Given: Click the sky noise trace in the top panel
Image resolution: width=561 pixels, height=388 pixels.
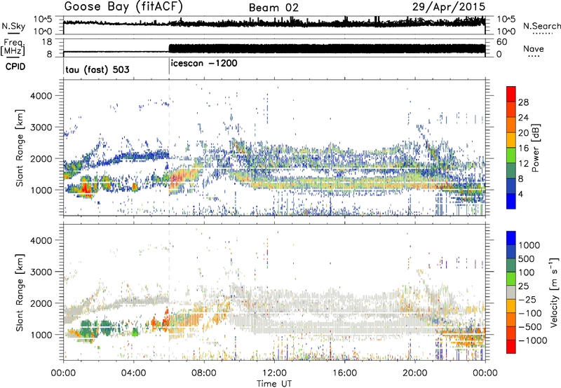Looking at the screenshot, I should point(274,24).
